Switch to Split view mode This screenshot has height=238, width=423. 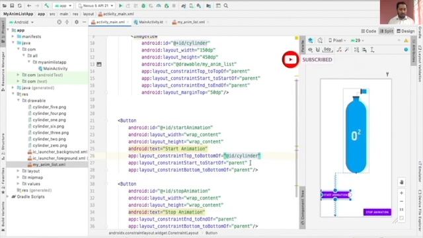(x=387, y=31)
